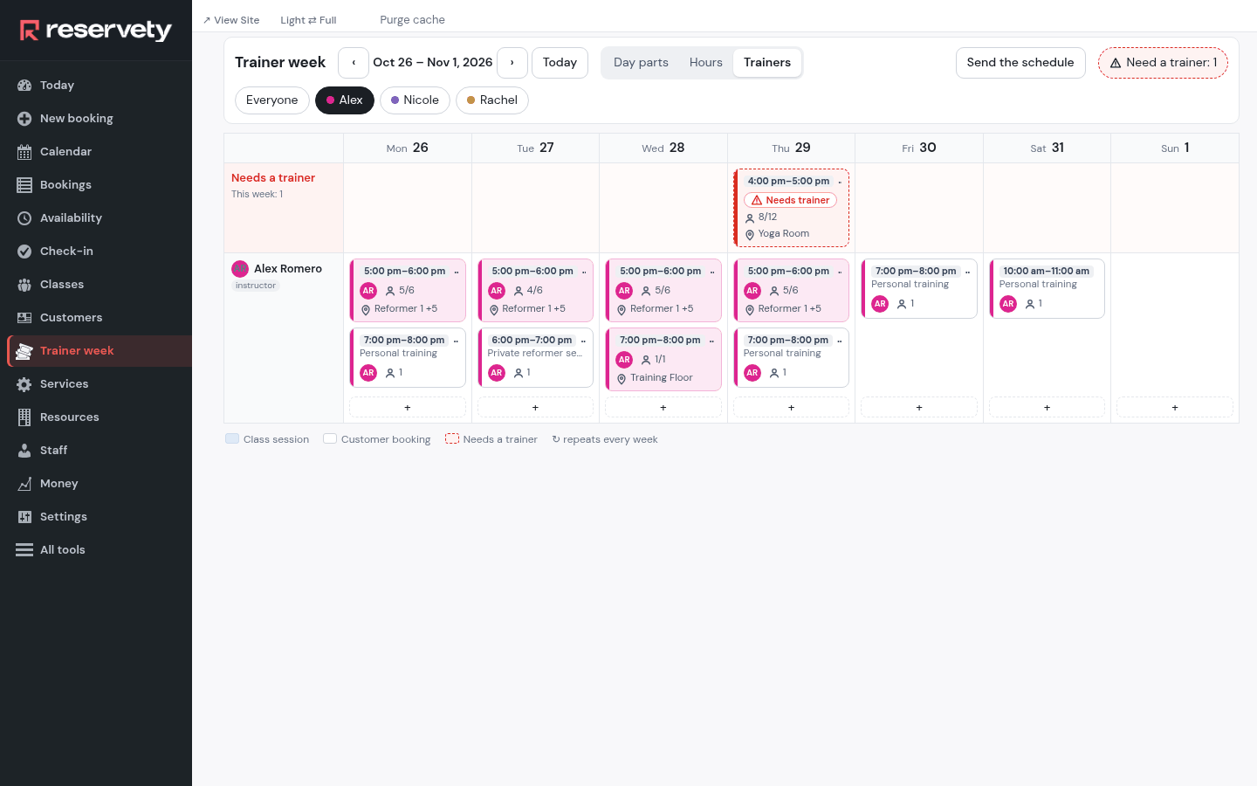The image size is (1257, 786).
Task: Go to the next week
Action: tap(512, 63)
